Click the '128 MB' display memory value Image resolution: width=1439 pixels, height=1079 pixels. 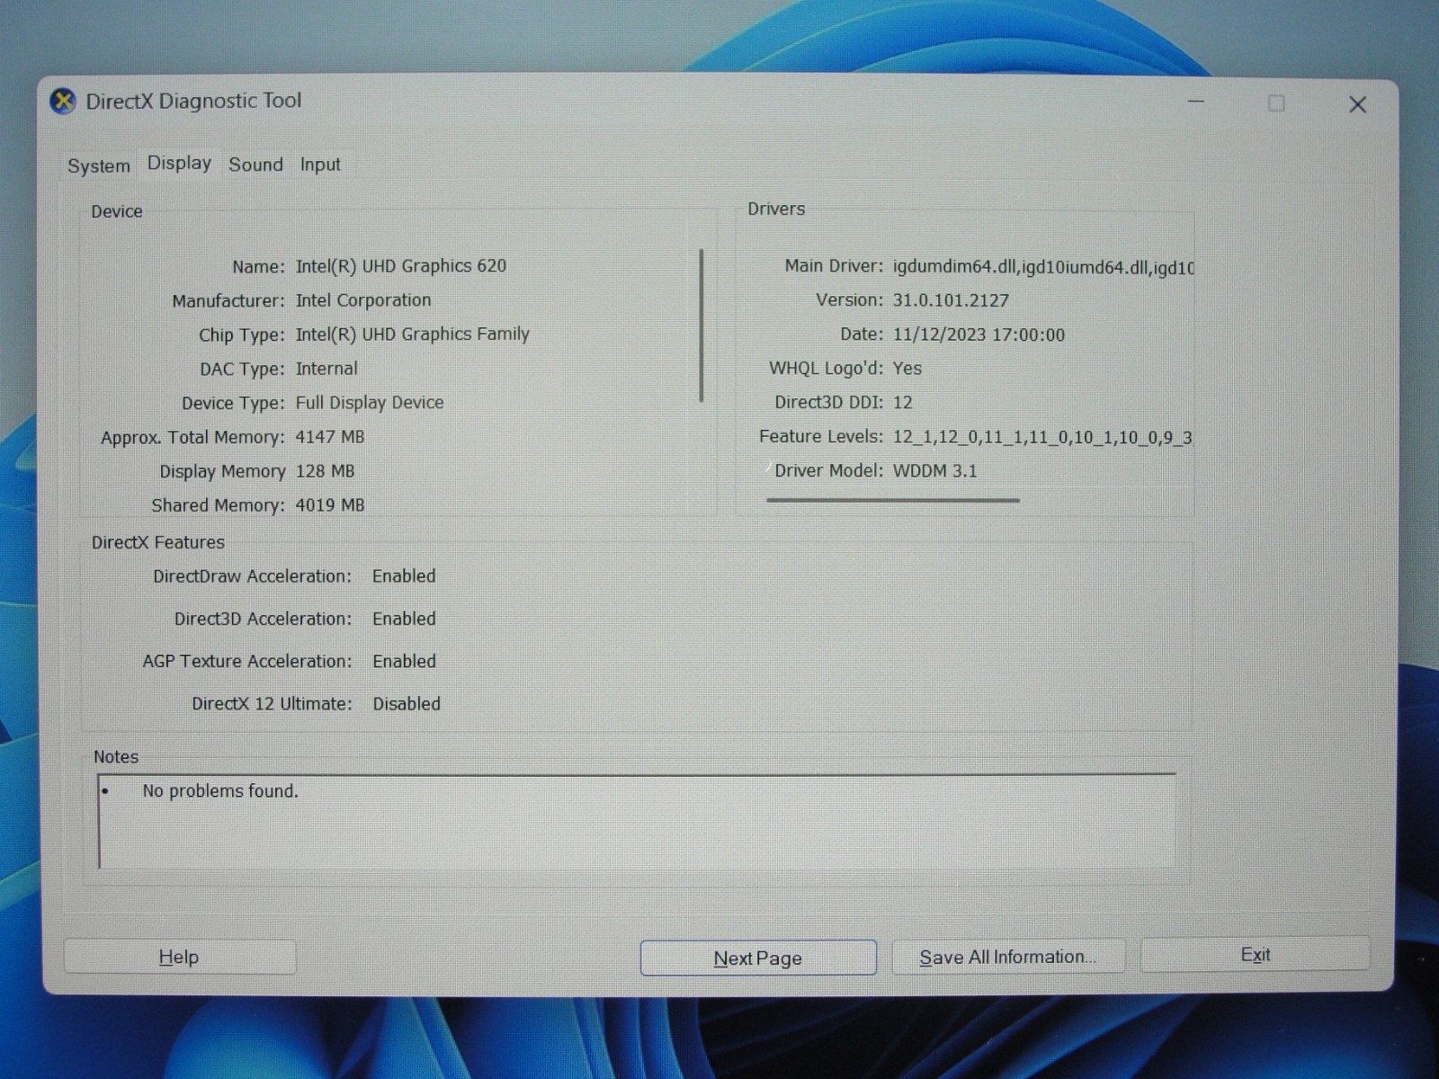point(325,471)
